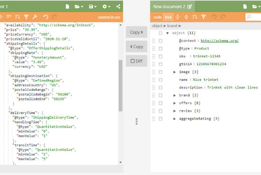Open the http://schema.org/ link
Viewport: 261px width, 175px height.
point(220,41)
